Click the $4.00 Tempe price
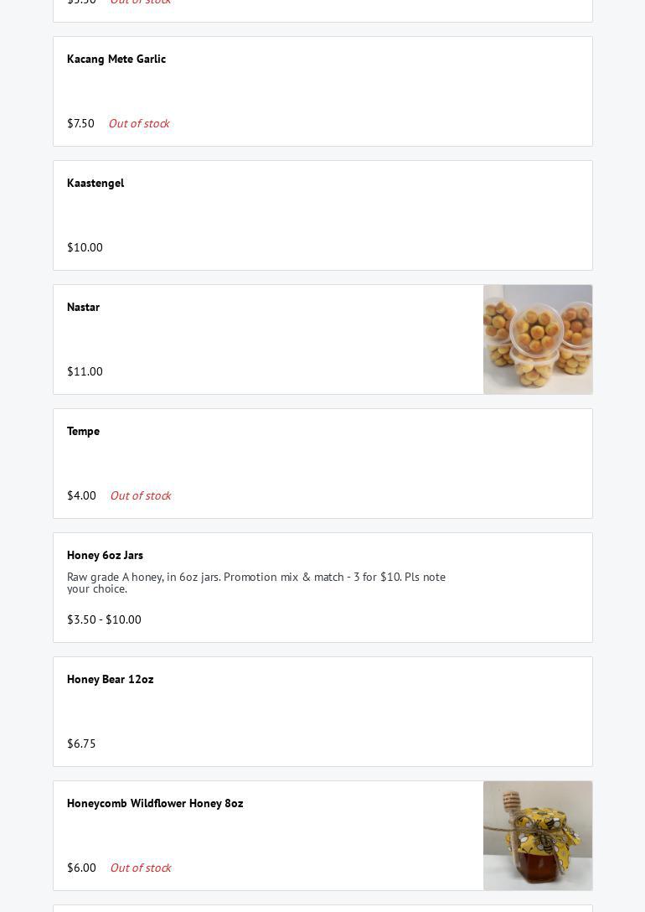The height and width of the screenshot is (912, 645). (81, 495)
